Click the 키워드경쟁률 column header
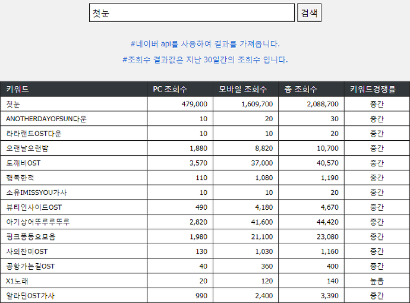This screenshot has height=303, width=410. coord(377,89)
